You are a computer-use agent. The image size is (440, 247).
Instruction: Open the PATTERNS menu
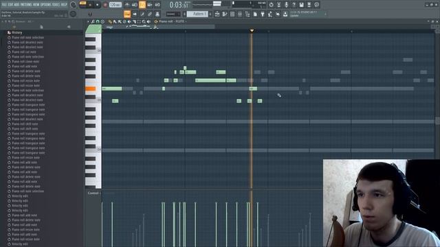[x=26, y=5]
